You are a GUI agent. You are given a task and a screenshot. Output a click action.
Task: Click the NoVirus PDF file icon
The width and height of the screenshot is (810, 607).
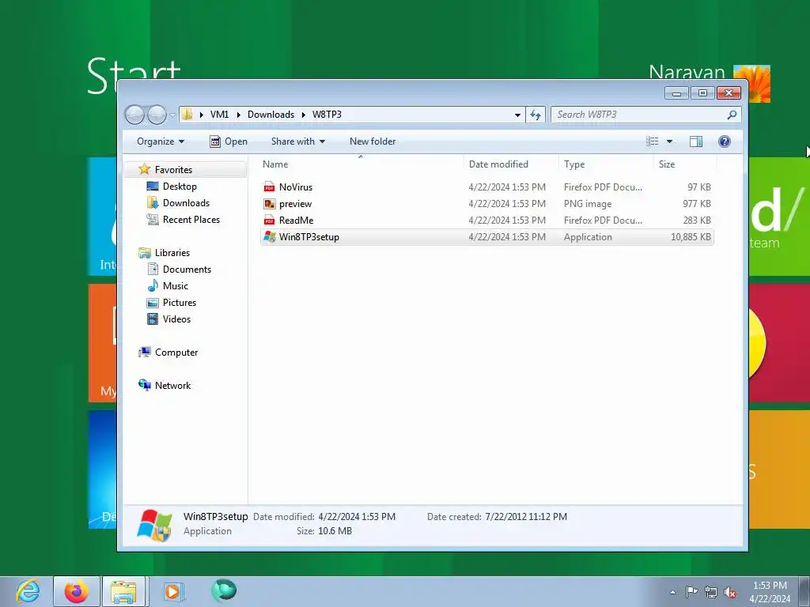pyautogui.click(x=269, y=187)
